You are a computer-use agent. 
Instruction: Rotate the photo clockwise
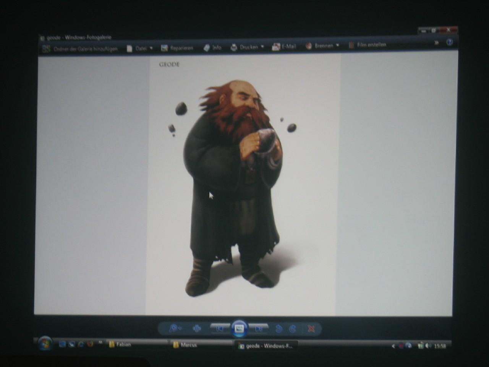tap(293, 329)
